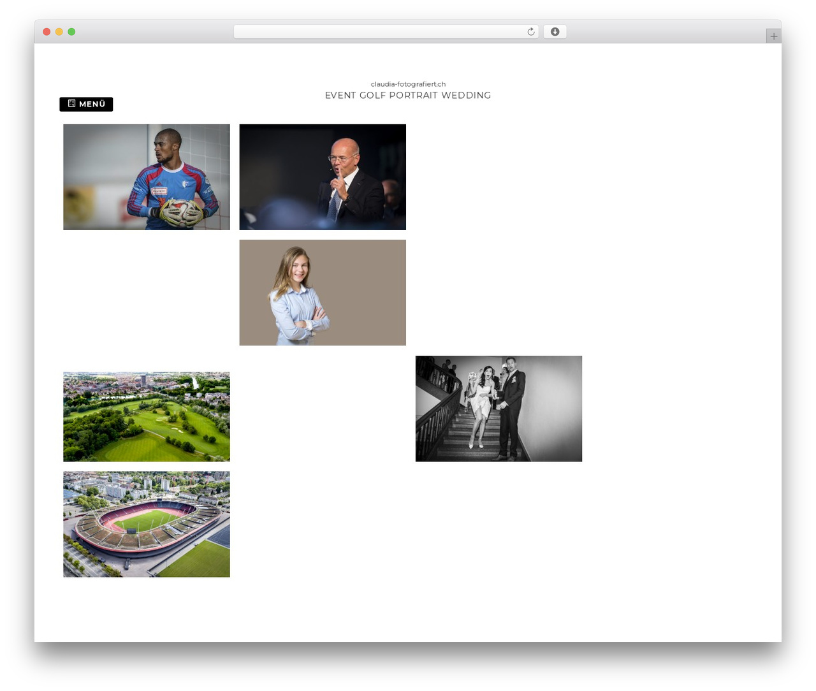
Task: Open the aerial stadium photo
Action: pos(147,524)
